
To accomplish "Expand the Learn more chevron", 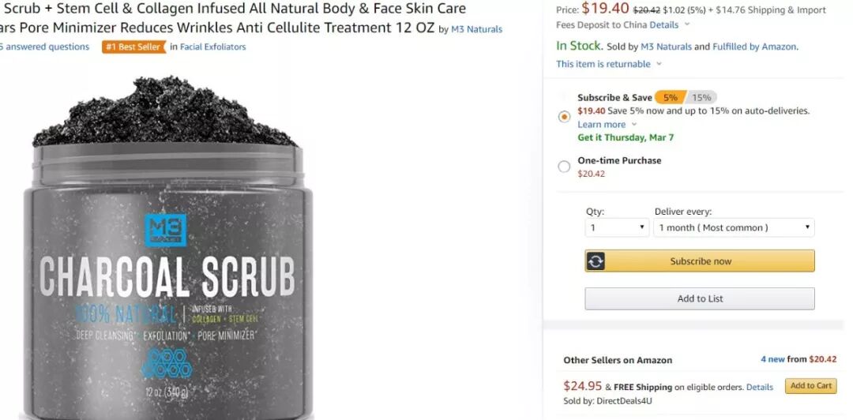I will tap(634, 125).
